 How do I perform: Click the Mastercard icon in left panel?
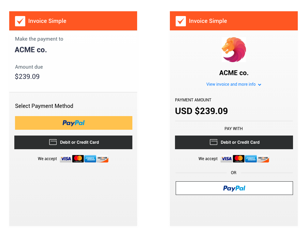[x=78, y=159]
